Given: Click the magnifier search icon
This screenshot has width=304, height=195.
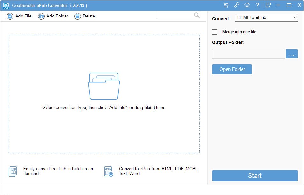Looking at the screenshot, I should coord(197,15).
